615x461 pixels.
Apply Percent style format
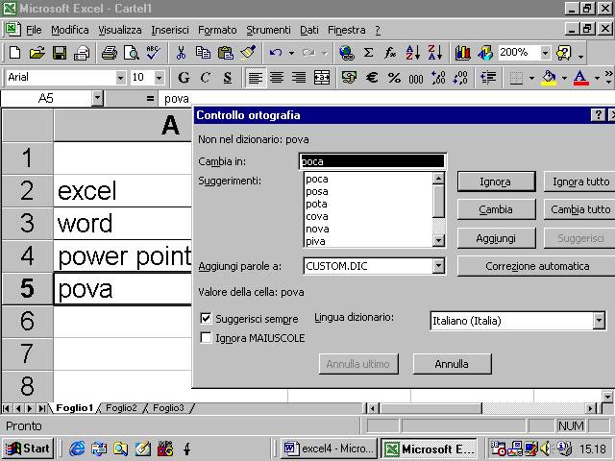click(394, 78)
